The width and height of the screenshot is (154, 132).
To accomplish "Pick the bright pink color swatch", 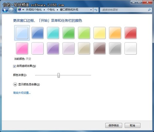I will [x=22, y=48].
